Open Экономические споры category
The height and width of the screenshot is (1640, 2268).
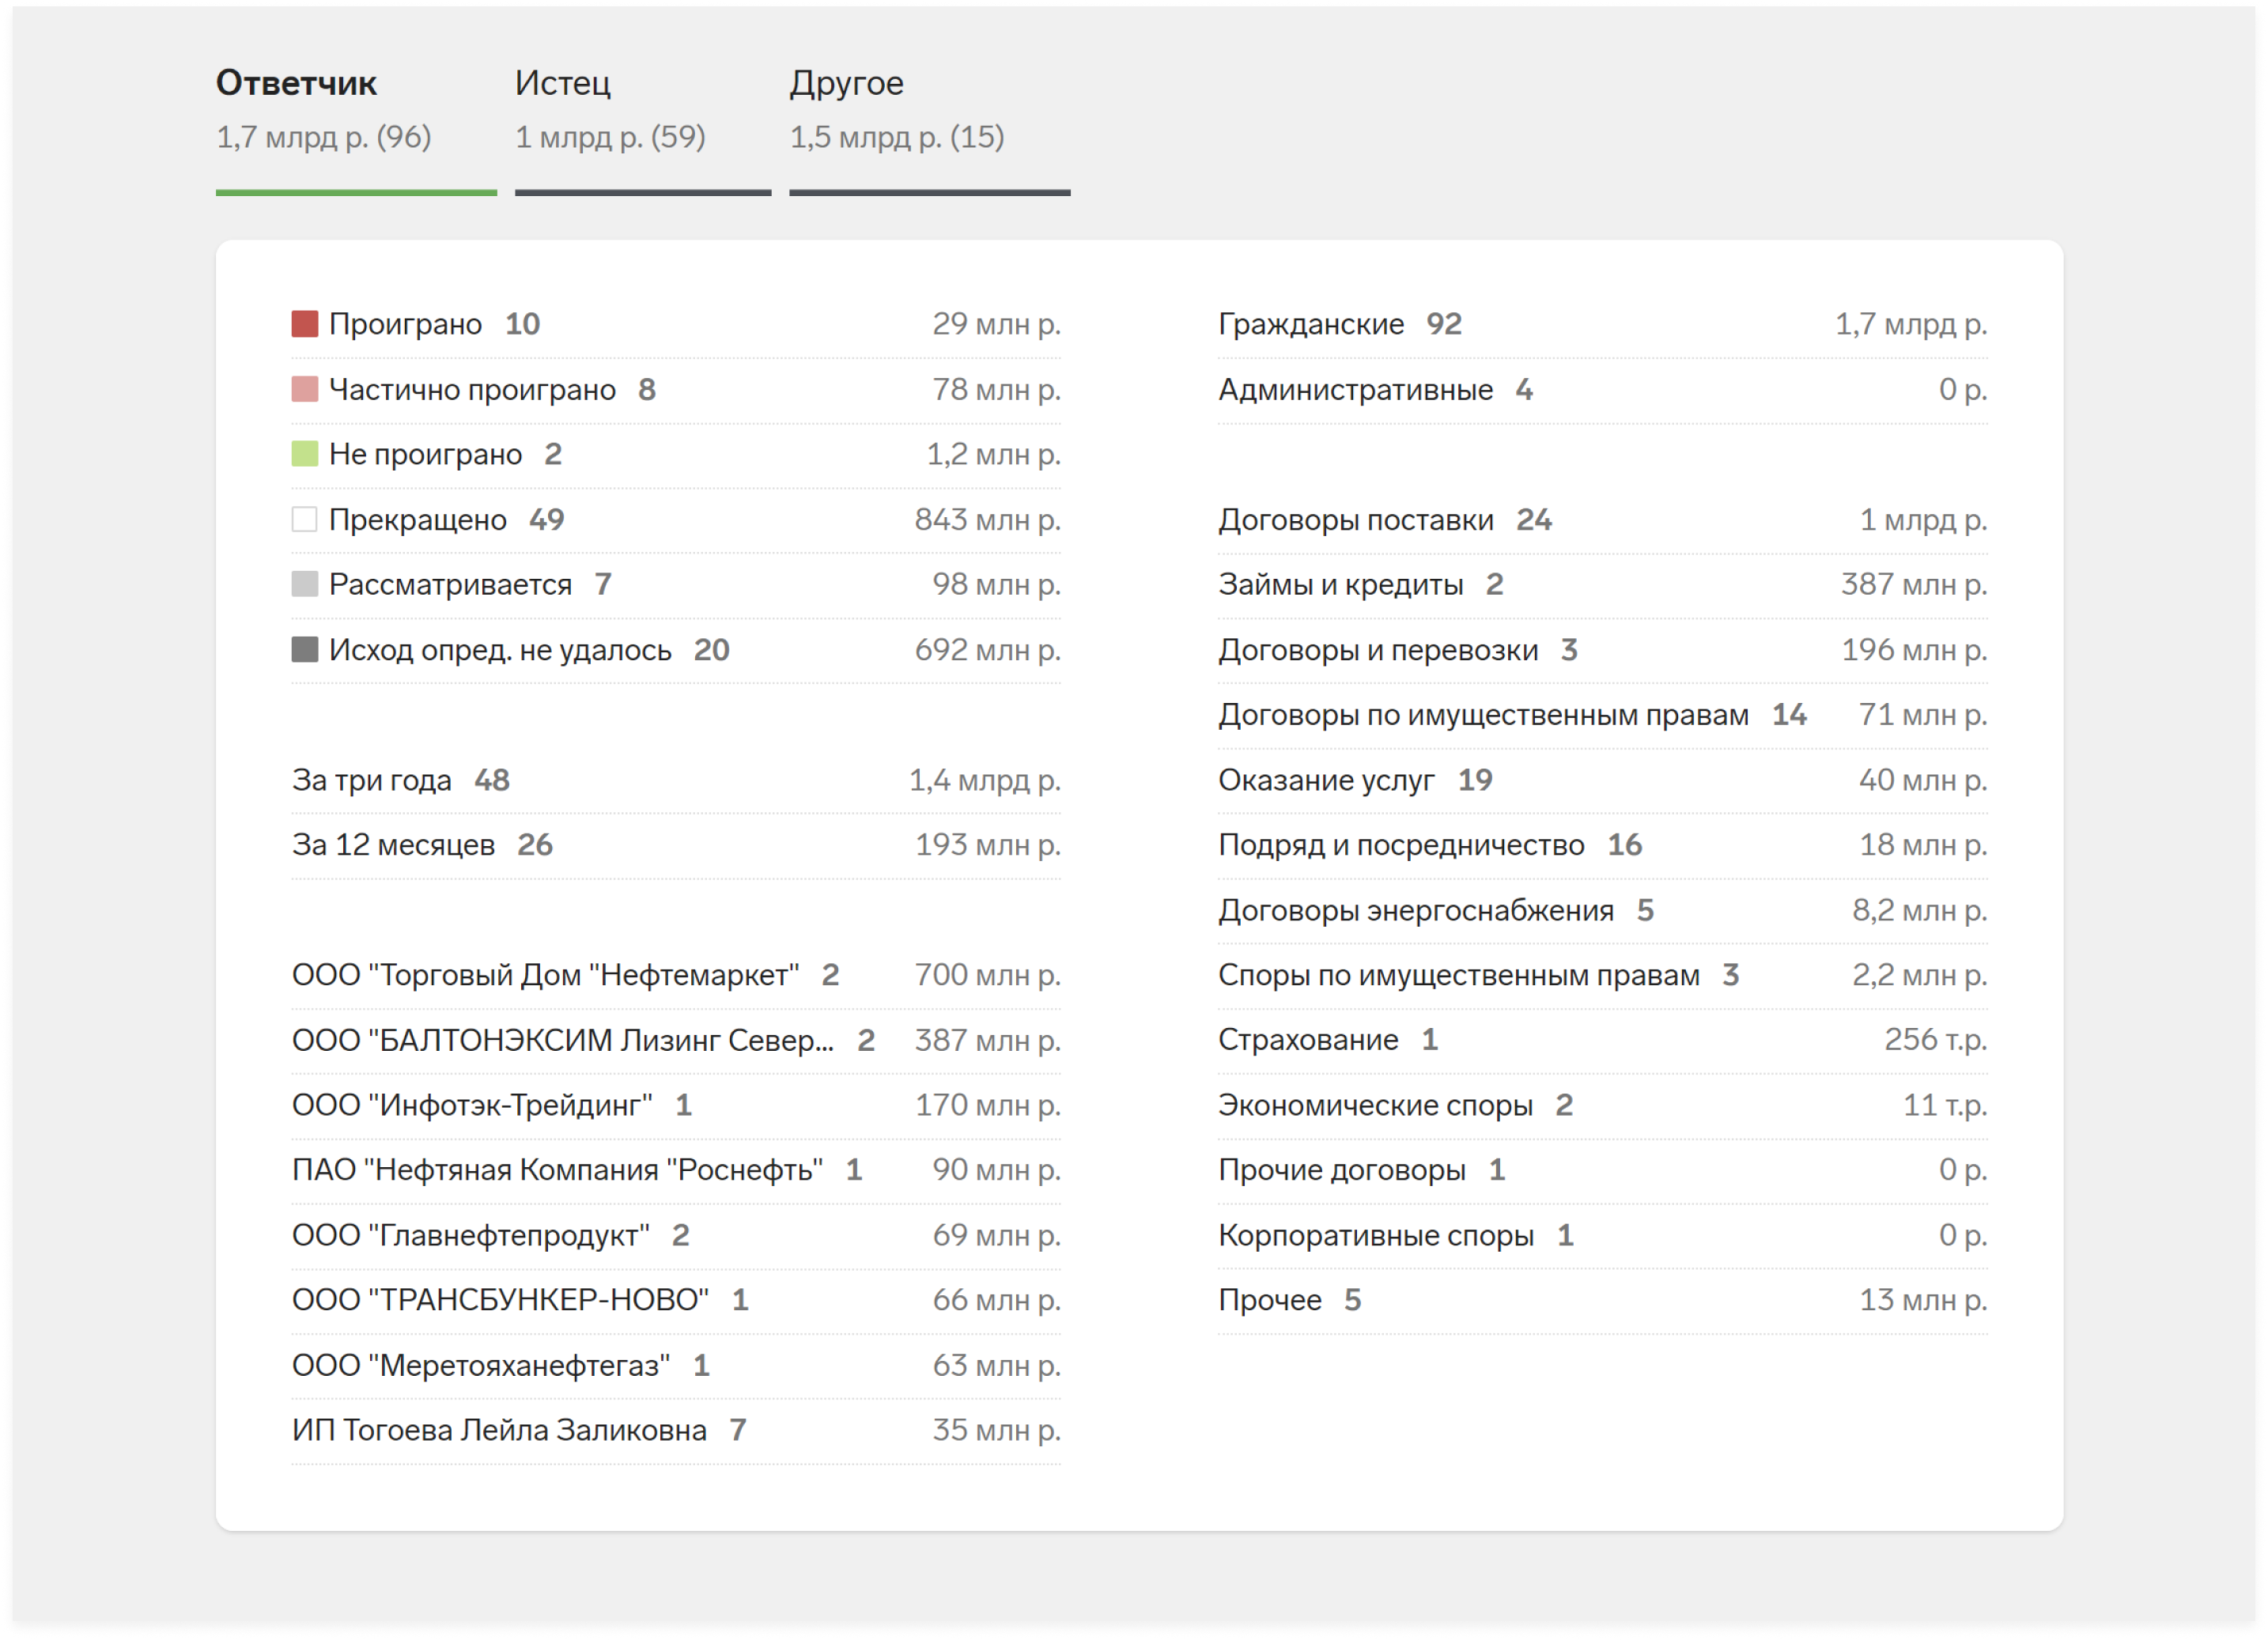(1375, 1105)
